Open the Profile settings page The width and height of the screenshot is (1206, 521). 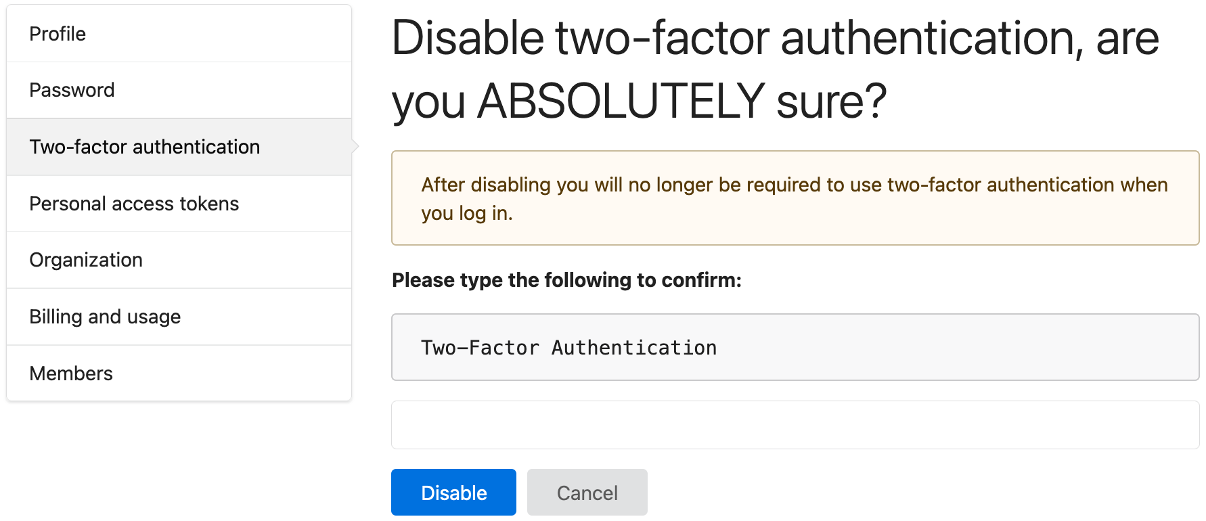click(58, 34)
